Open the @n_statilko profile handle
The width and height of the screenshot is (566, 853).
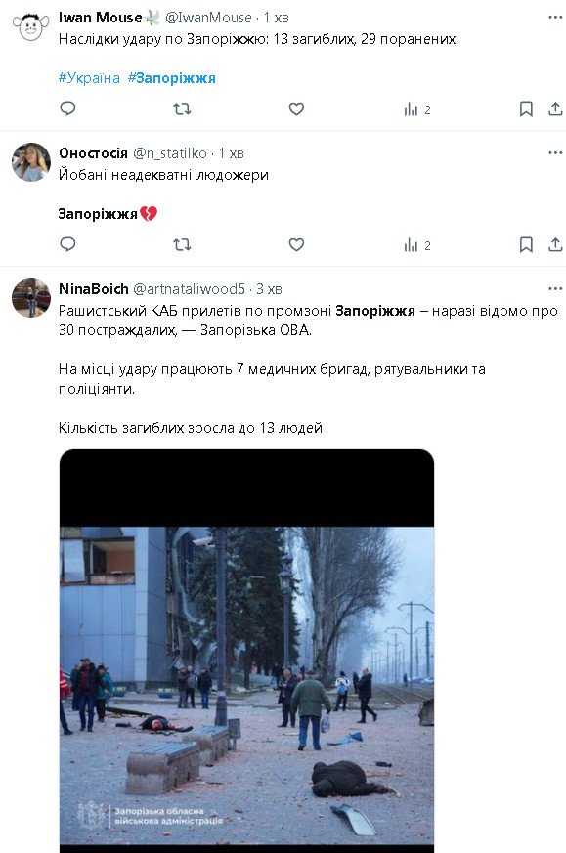[170, 153]
